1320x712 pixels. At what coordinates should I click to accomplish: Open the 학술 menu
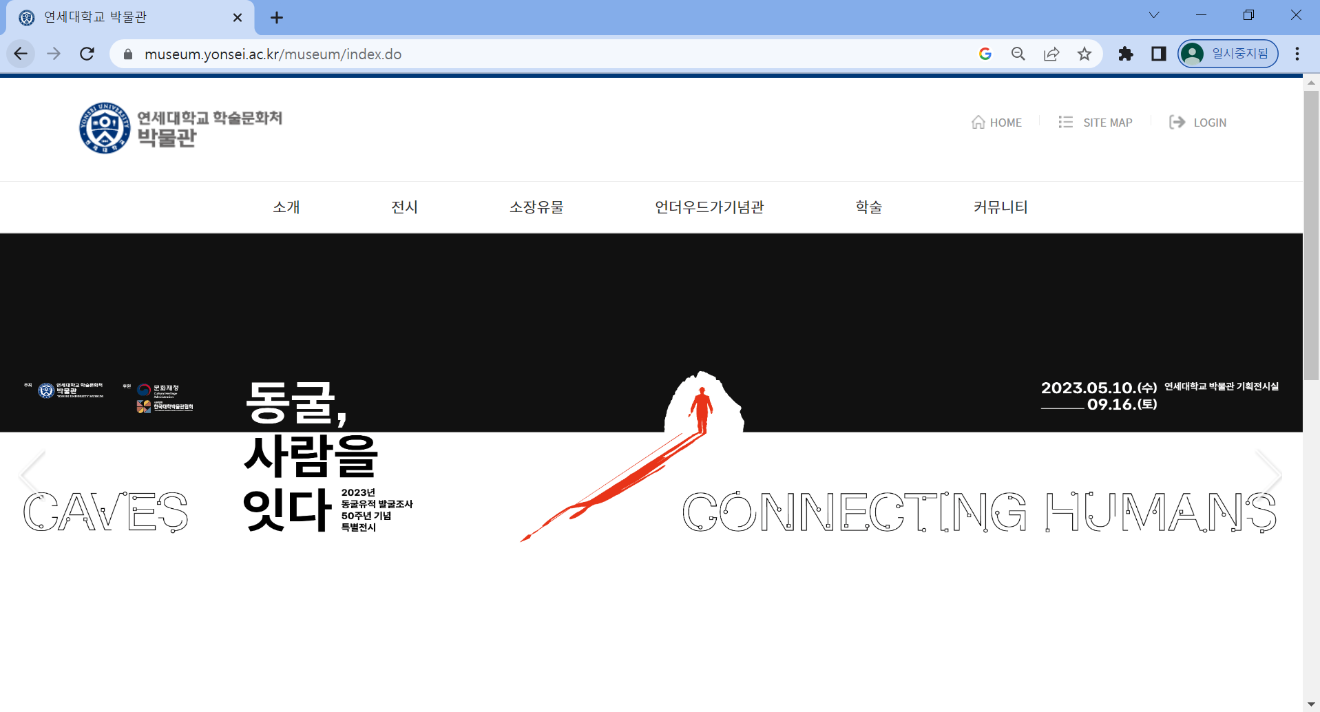(x=869, y=207)
